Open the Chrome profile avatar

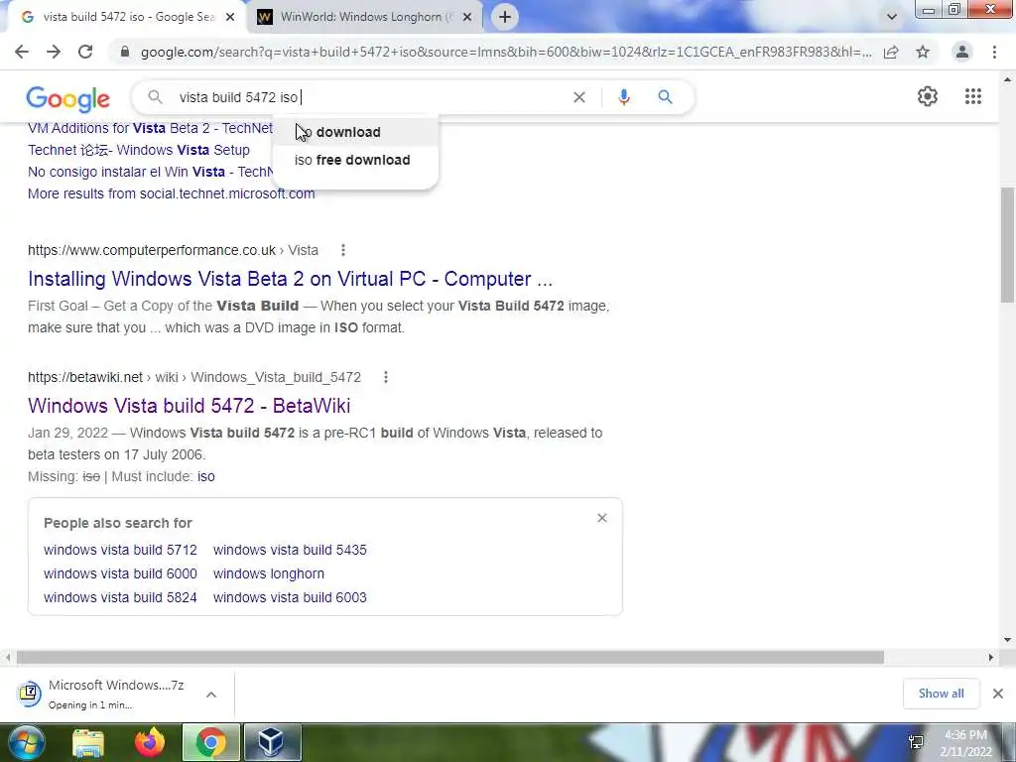962,52
